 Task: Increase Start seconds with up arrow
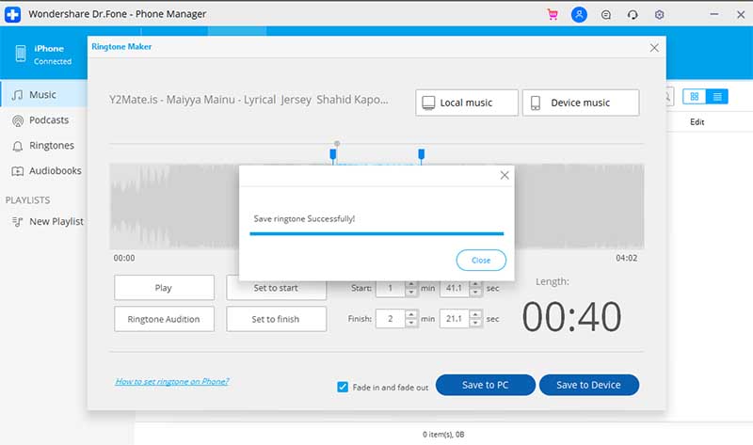click(475, 284)
